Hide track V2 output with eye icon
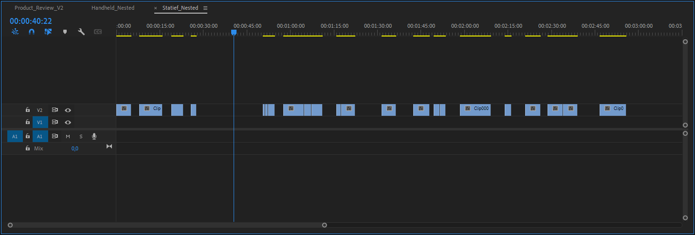The width and height of the screenshot is (695, 235). click(68, 110)
